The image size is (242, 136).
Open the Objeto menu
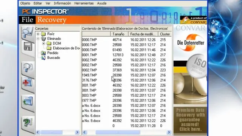click(25, 3)
